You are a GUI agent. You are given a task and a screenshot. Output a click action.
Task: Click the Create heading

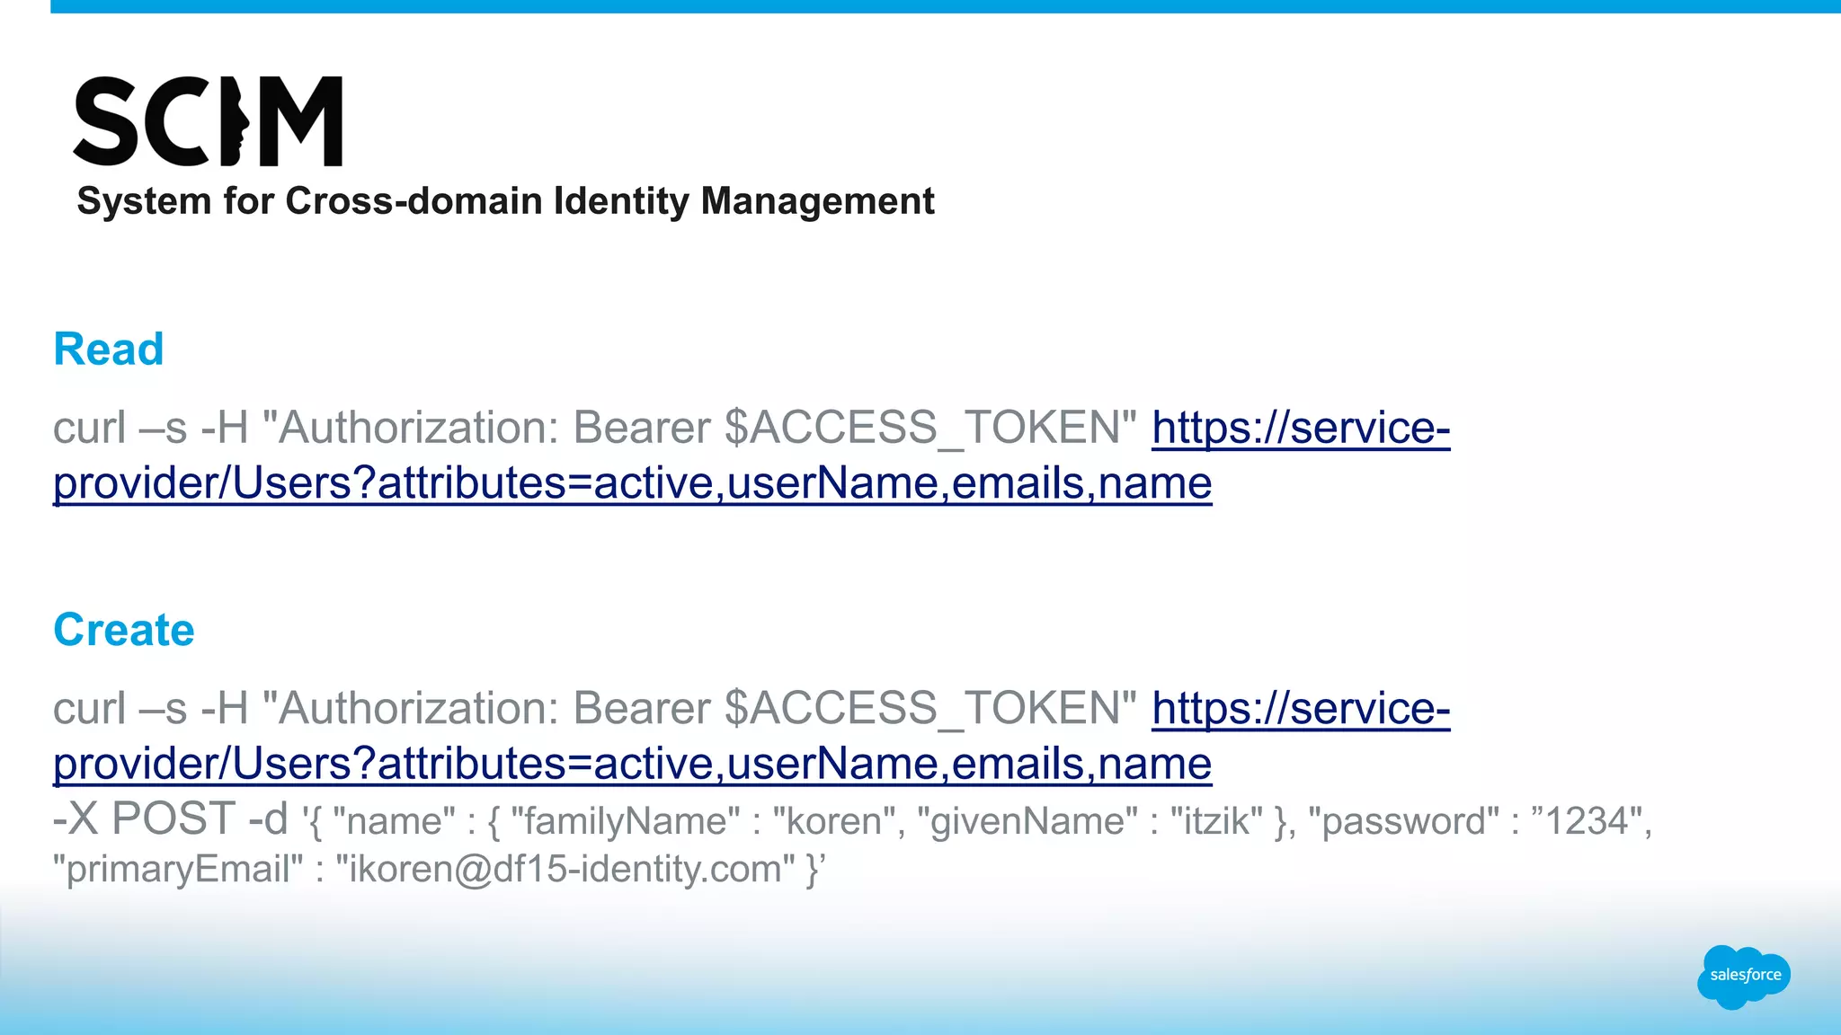click(x=124, y=629)
